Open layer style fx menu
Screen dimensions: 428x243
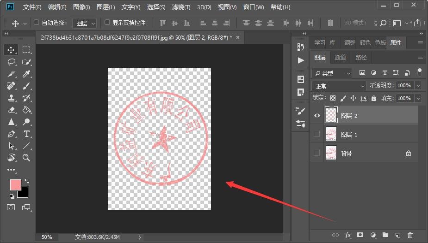(348, 235)
